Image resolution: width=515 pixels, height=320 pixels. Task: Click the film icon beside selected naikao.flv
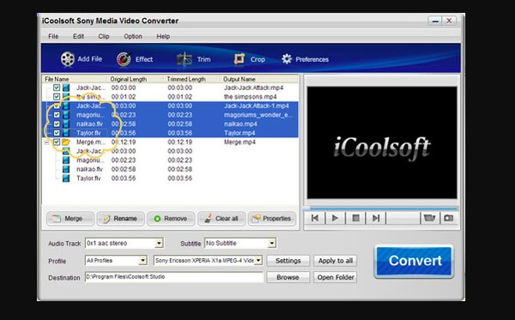(x=66, y=124)
